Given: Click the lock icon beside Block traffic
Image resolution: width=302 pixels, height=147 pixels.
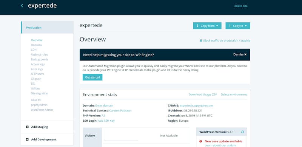Looking at the screenshot, I should 201,40.
